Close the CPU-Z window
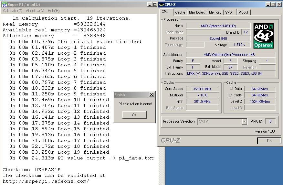The height and width of the screenshot is (185, 283). point(279,5)
